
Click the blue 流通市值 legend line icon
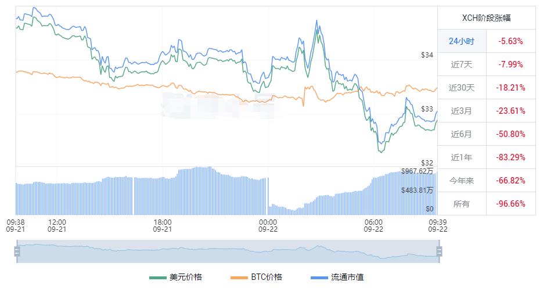click(x=319, y=278)
